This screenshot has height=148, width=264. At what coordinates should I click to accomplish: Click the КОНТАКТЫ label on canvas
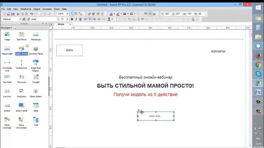click(218, 51)
